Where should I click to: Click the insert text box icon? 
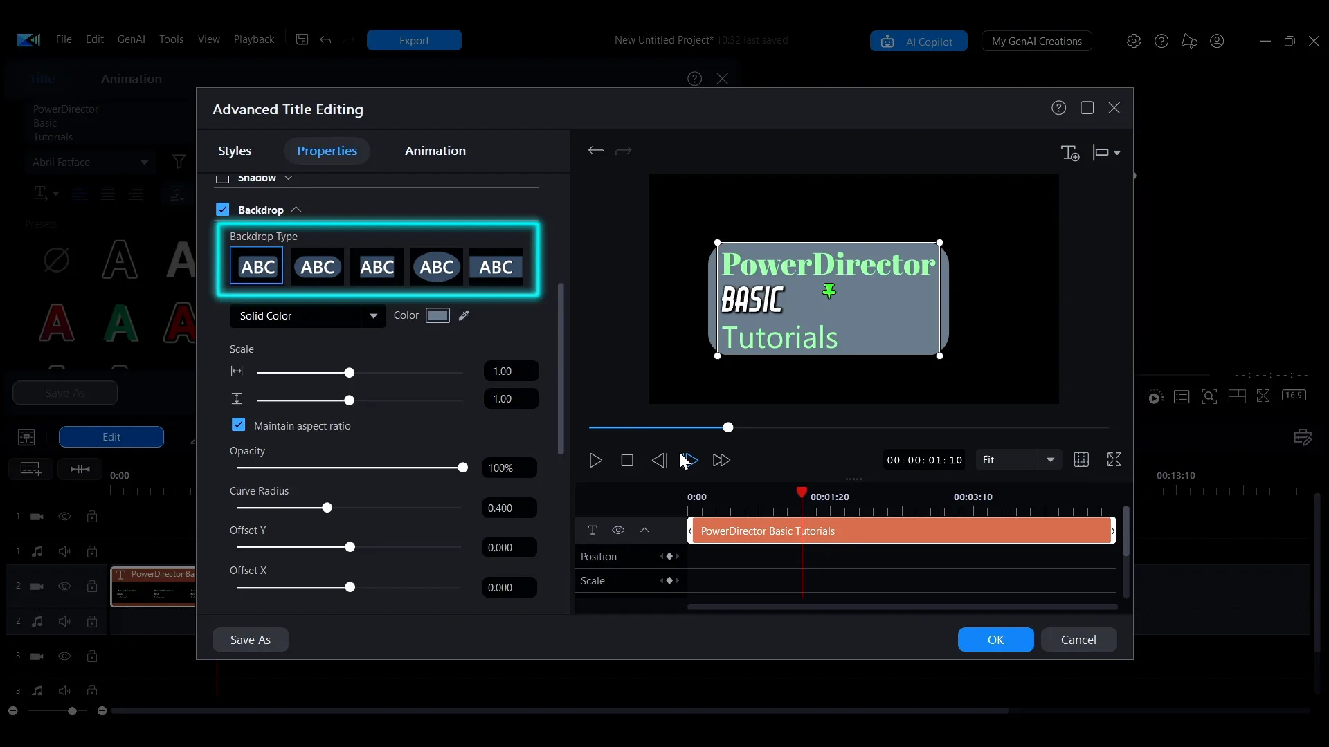click(x=1070, y=152)
